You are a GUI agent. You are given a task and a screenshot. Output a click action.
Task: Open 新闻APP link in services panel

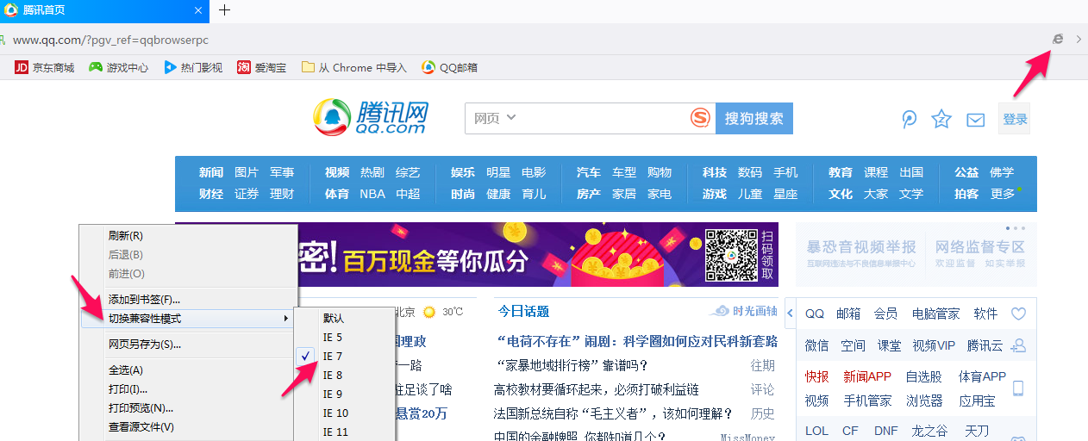point(867,376)
